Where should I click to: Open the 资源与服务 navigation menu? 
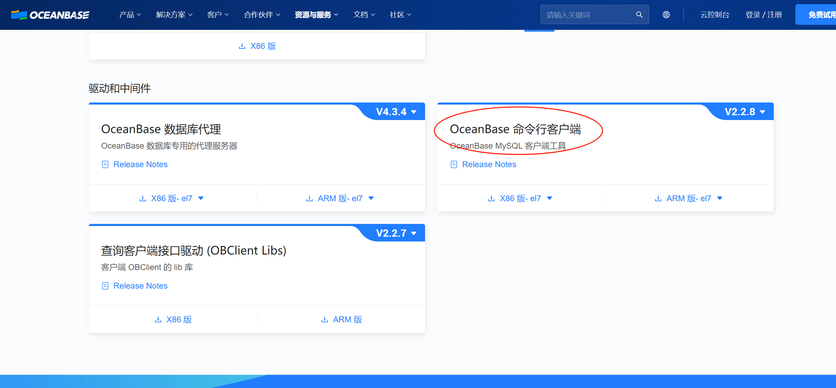316,15
